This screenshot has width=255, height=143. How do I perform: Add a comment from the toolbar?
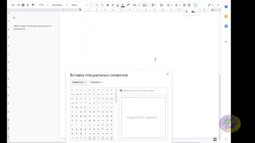[139, 5]
